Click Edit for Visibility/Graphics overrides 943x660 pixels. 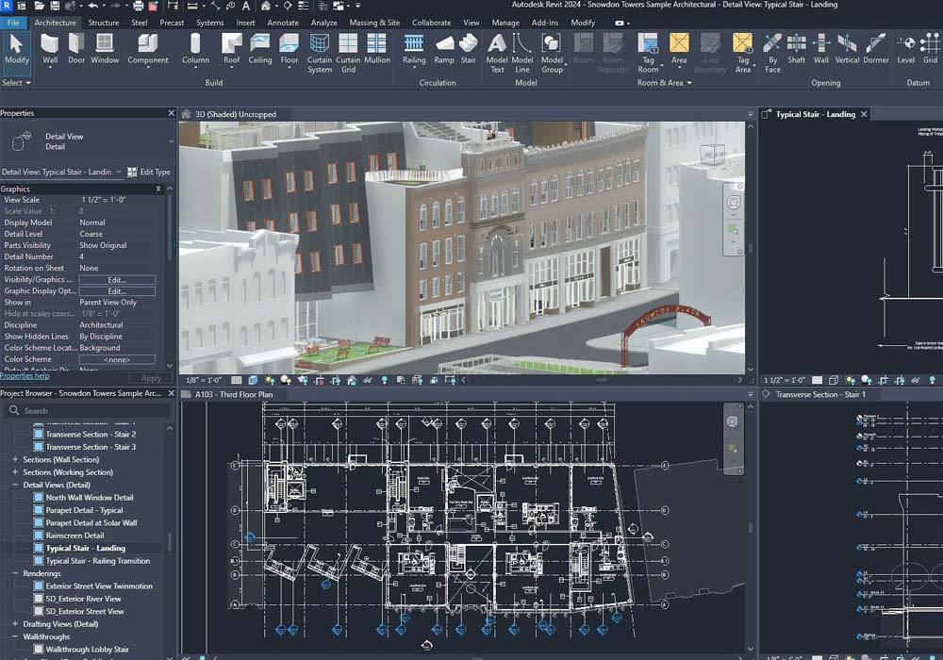pos(117,279)
